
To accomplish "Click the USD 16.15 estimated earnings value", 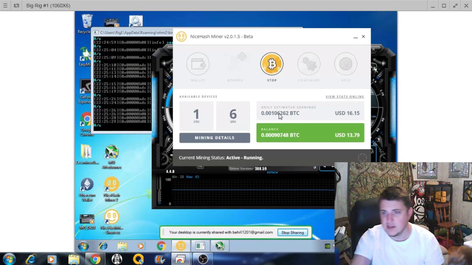I will [347, 113].
